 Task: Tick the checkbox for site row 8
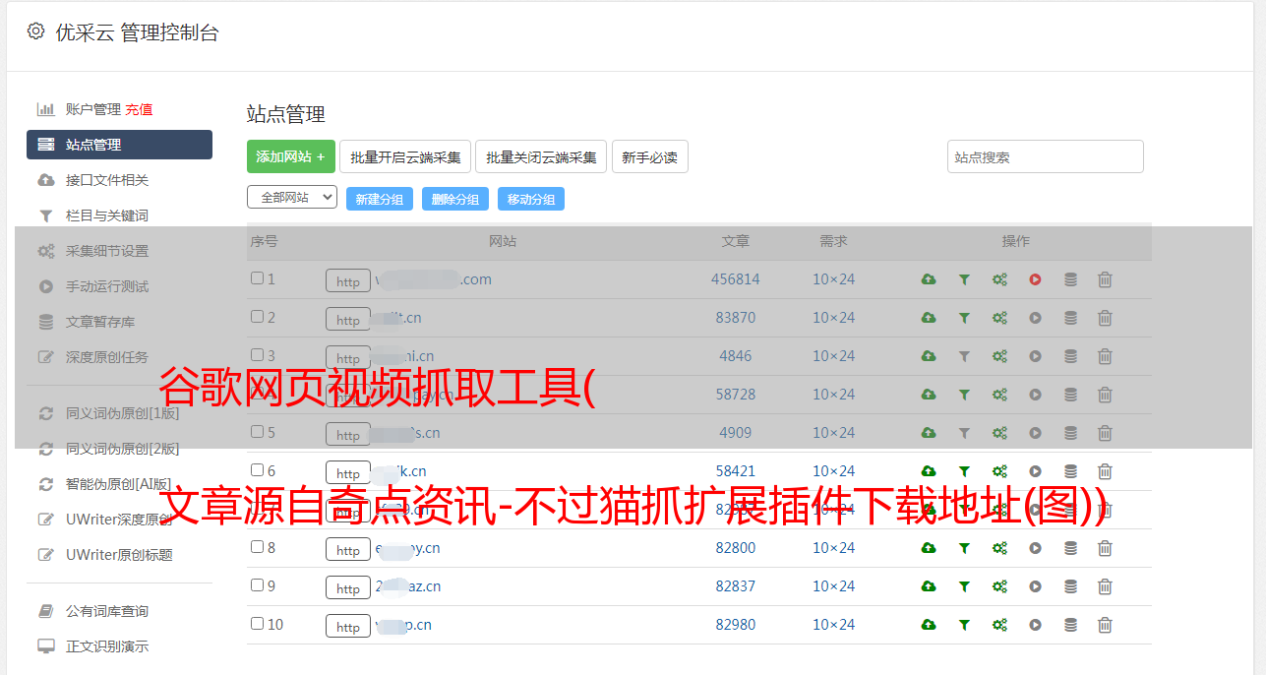[x=257, y=547]
